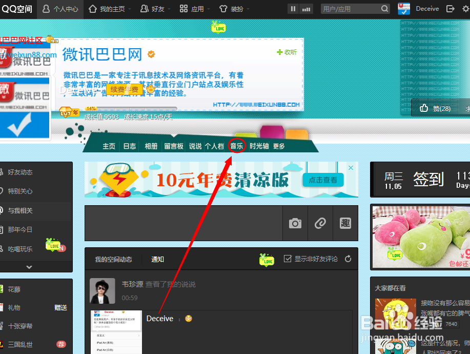Open 花藤 app in sidebar
470x354 pixels.
(x=14, y=289)
